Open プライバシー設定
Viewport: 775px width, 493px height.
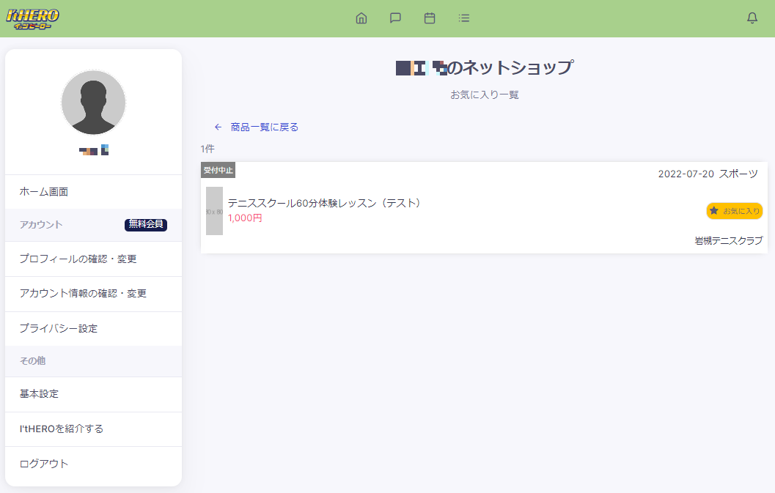tap(93, 328)
